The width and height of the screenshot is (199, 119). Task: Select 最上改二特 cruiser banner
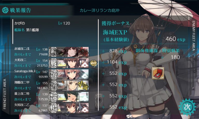(69, 97)
